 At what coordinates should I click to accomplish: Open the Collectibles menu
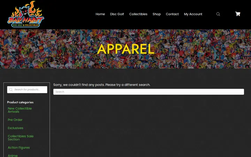[138, 14]
